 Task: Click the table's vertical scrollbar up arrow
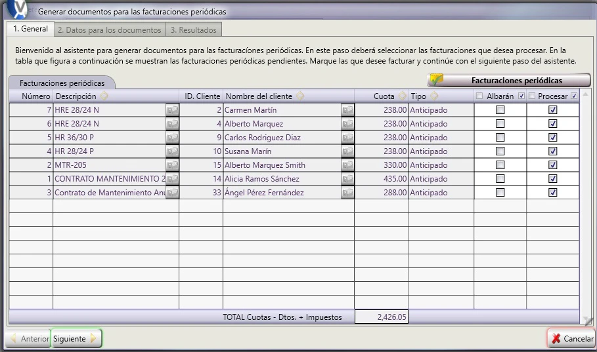(x=585, y=94)
